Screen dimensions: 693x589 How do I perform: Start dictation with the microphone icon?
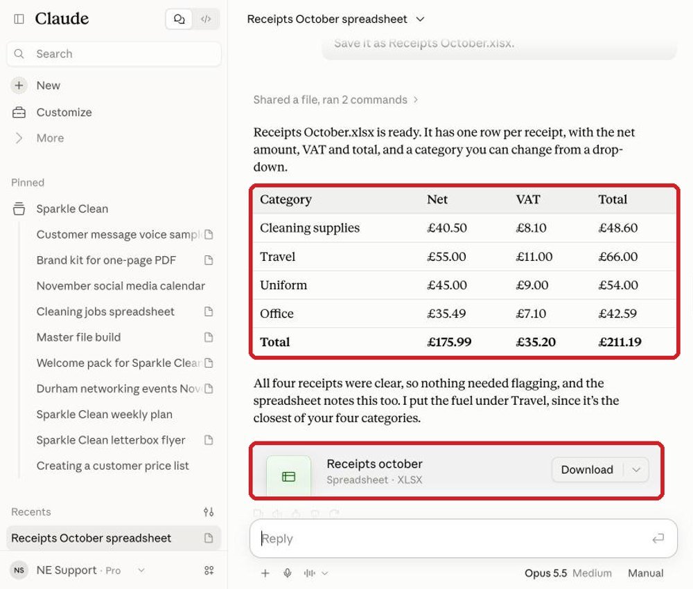[288, 573]
